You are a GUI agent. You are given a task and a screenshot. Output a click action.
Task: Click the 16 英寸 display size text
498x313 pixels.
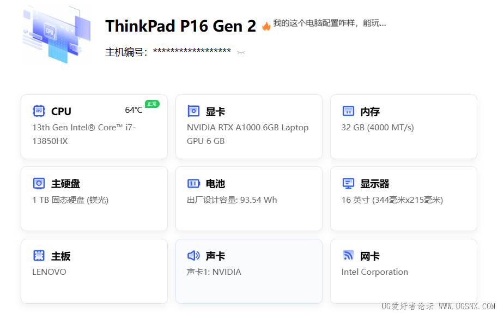pos(392,200)
